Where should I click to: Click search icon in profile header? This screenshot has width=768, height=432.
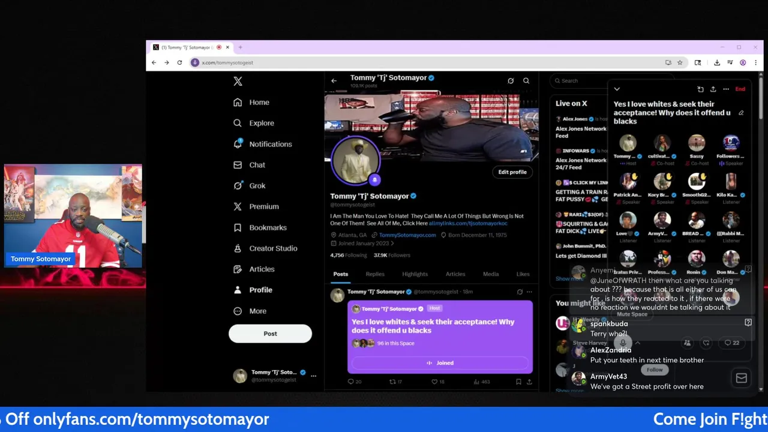(526, 81)
